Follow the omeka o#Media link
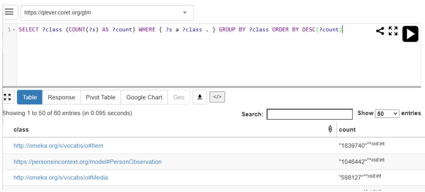Screen dimensions: 425x192 click(x=61, y=178)
